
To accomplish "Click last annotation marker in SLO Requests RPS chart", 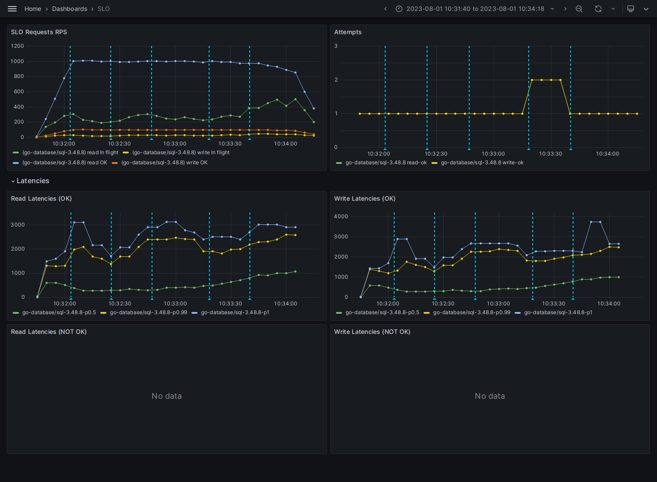I will click(x=250, y=139).
